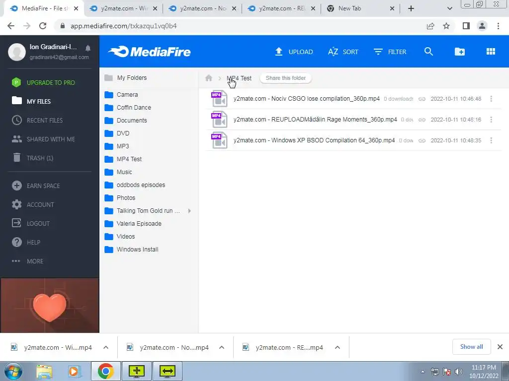Click UPGRADE TO PRO link

44,83
